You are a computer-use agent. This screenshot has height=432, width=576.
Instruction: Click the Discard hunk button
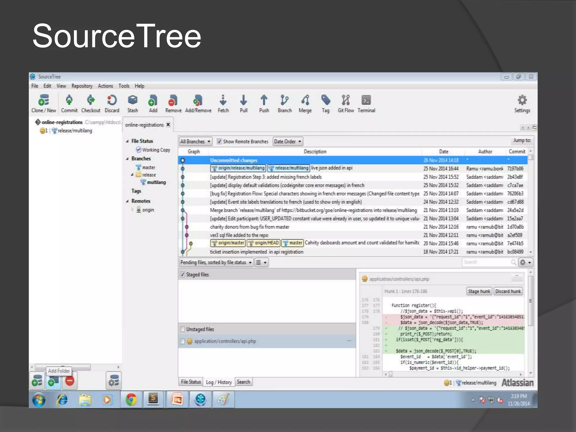coord(508,291)
